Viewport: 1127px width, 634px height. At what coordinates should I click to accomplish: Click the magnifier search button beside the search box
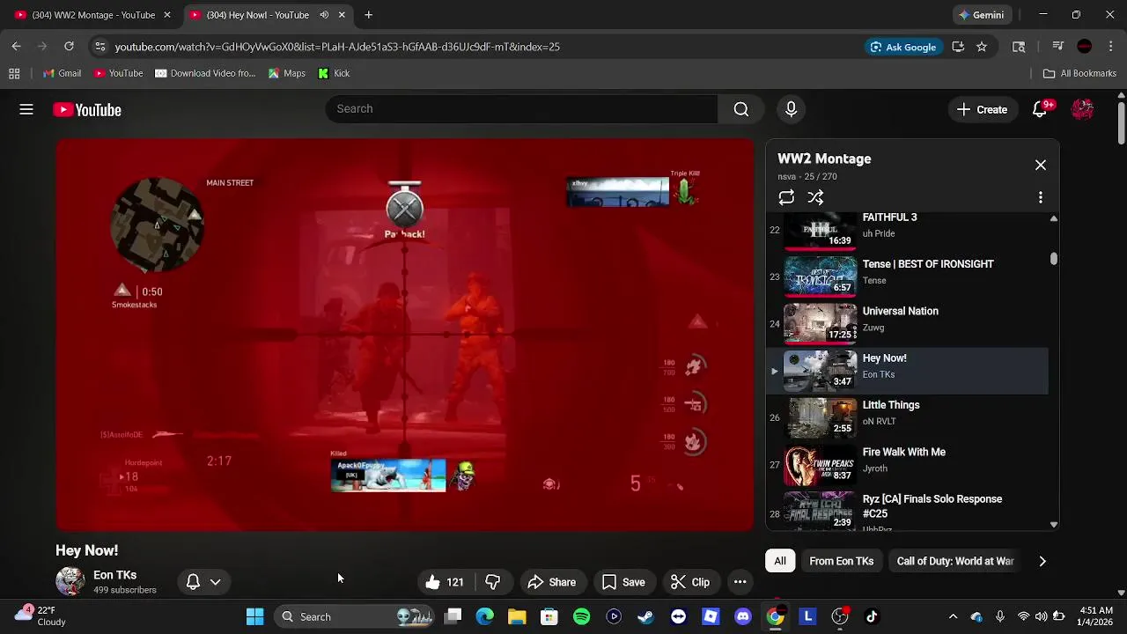click(741, 109)
